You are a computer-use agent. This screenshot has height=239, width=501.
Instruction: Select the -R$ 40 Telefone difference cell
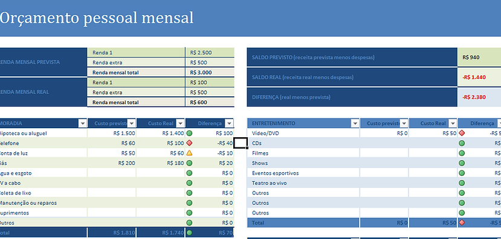tap(210, 143)
